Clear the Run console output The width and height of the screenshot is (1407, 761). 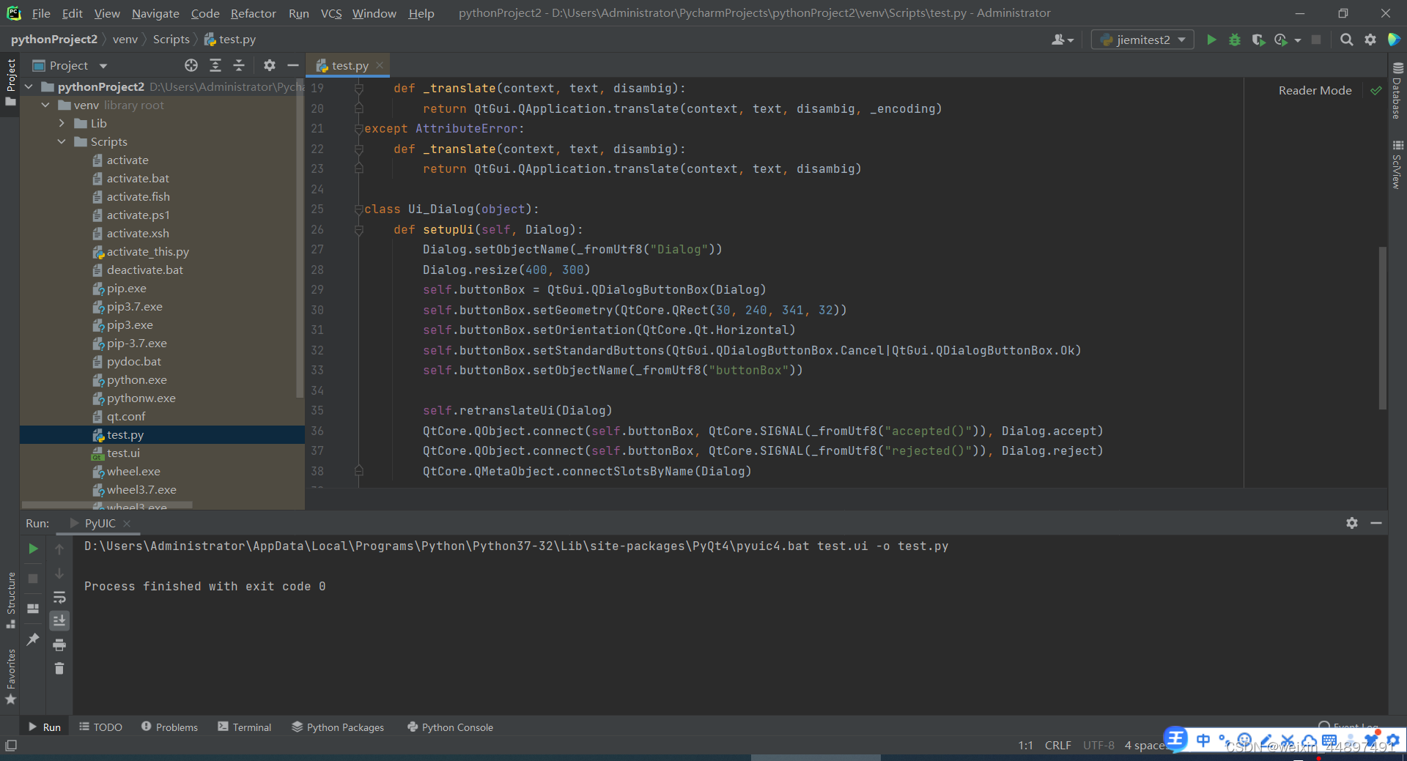(x=59, y=668)
